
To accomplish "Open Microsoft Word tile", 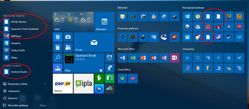I will pos(122,58).
